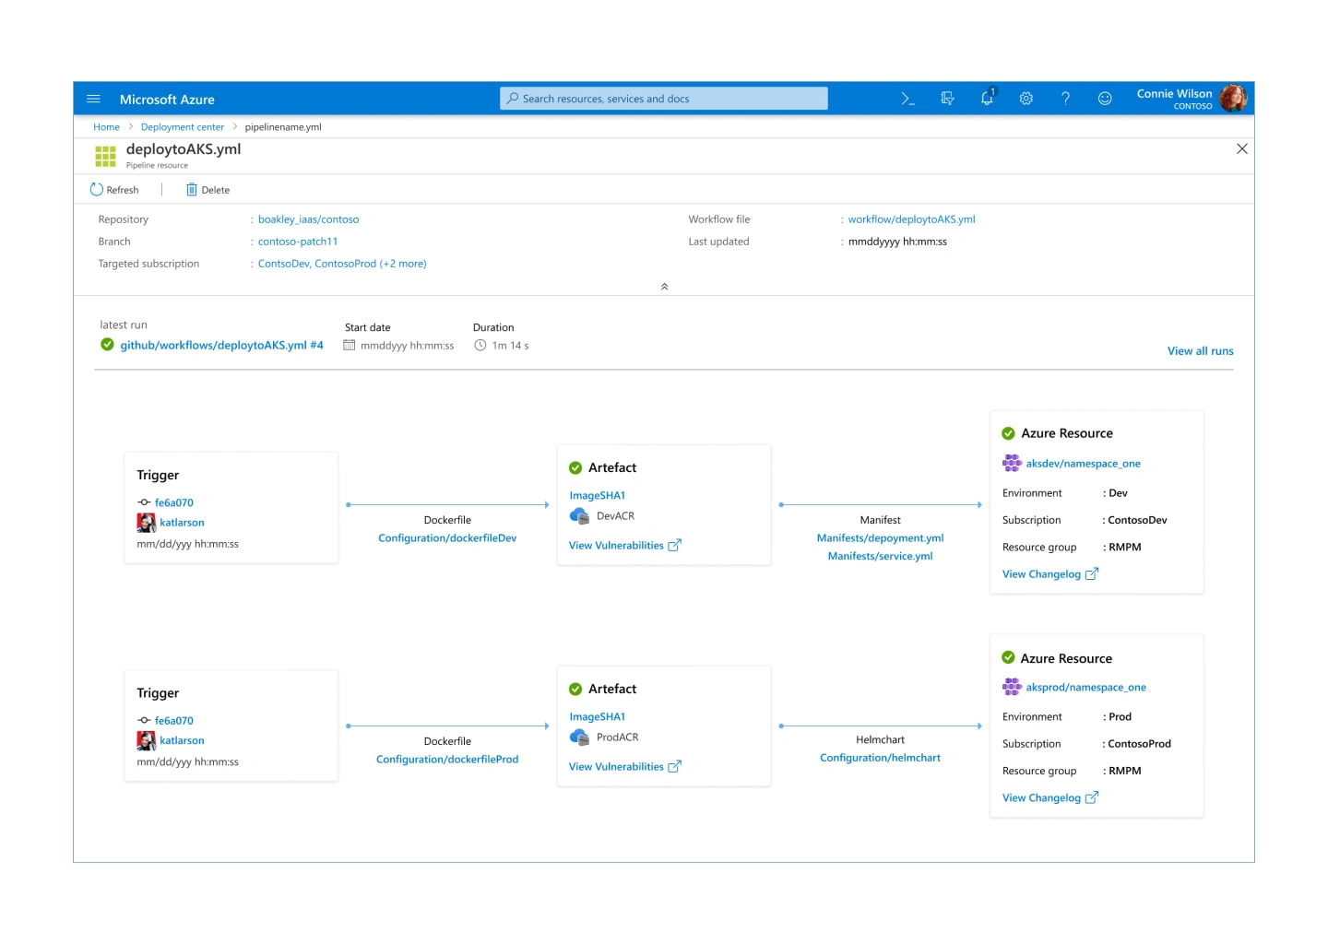Open repository boakley_iaas/contoso
The height and width of the screenshot is (944, 1328).
coord(308,219)
